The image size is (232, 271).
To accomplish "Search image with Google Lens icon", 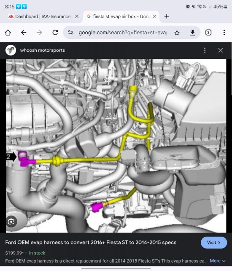I will pyautogui.click(x=11, y=221).
